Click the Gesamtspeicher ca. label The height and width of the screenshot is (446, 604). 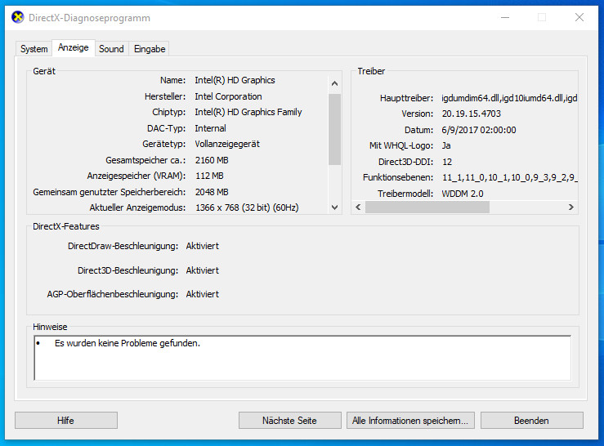145,160
